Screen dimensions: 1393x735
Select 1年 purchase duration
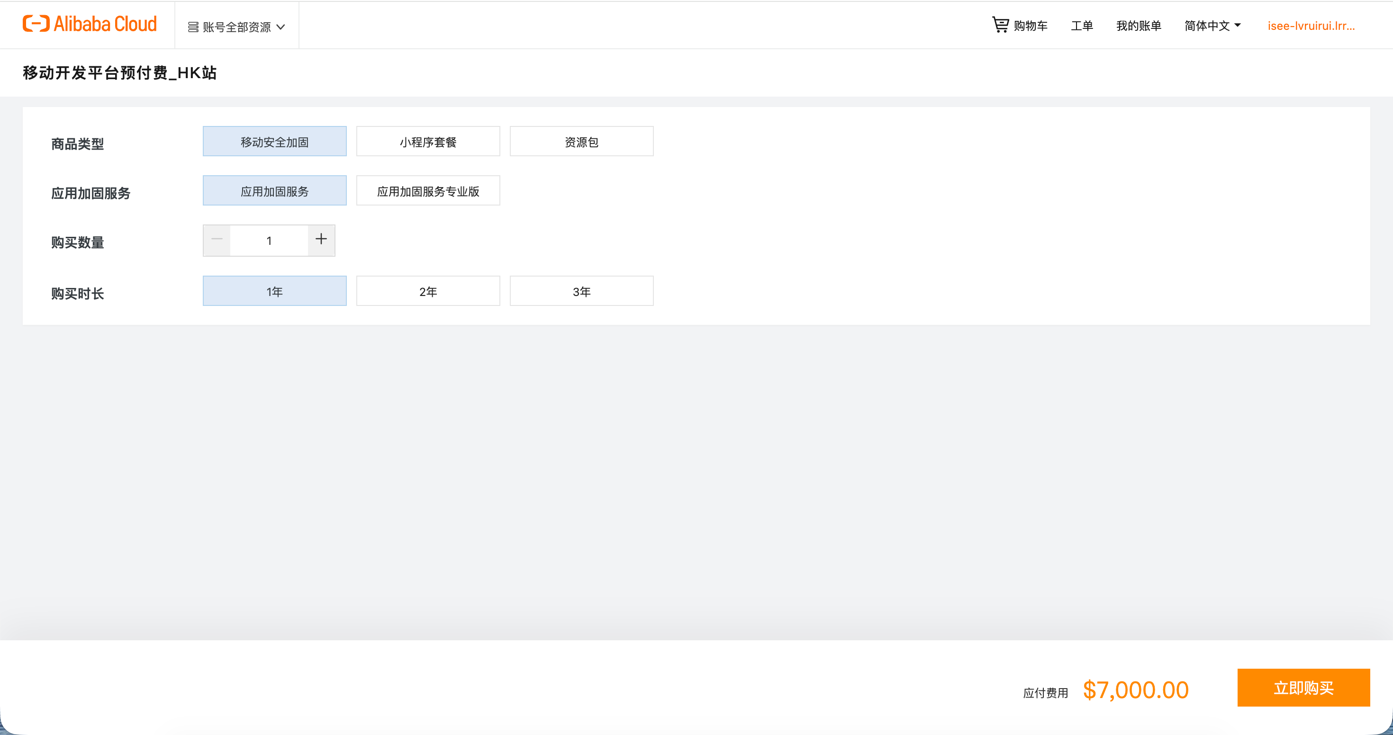pyautogui.click(x=274, y=291)
